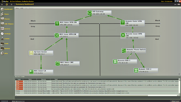Click the IQ-Core Server node icon
This screenshot has height=102, width=181.
[x=31, y=53]
